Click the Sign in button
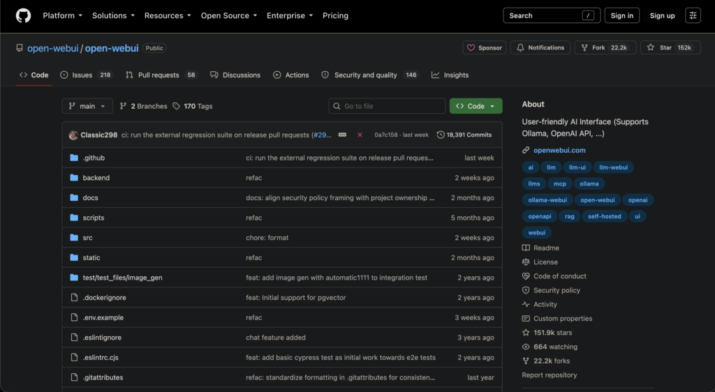This screenshot has width=715, height=392. click(621, 15)
